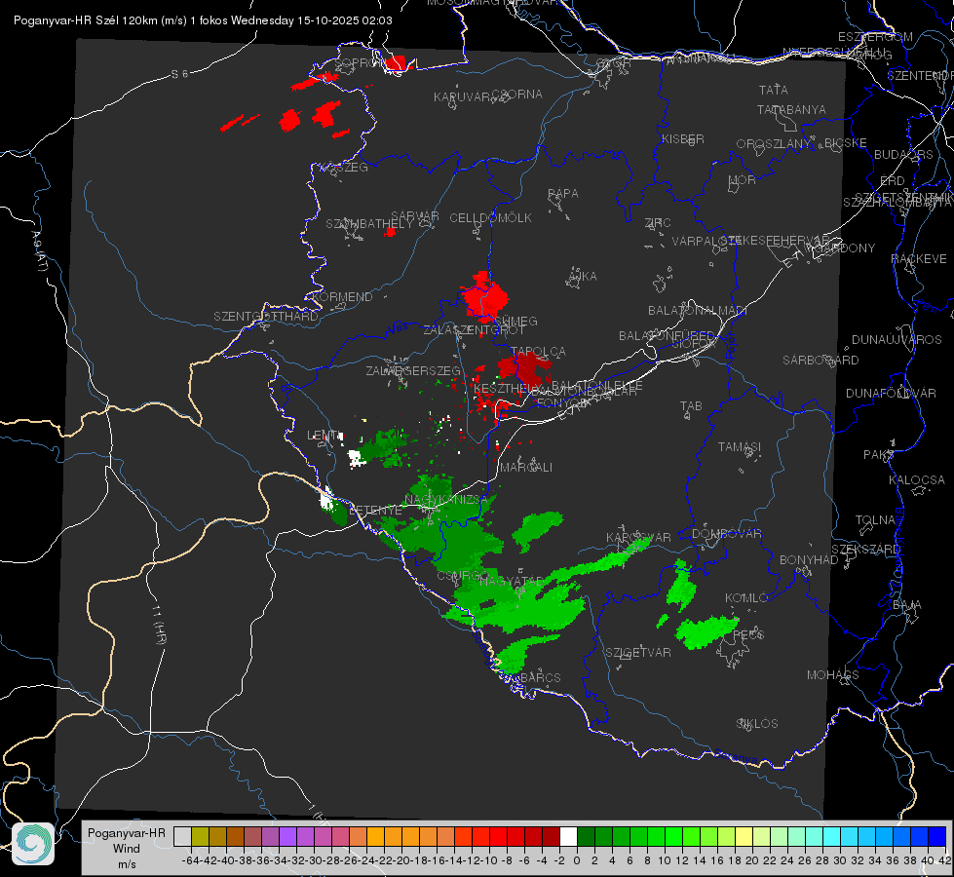Click the TAPOLCA town label
Image resolution: width=954 pixels, height=877 pixels.
[x=539, y=351]
